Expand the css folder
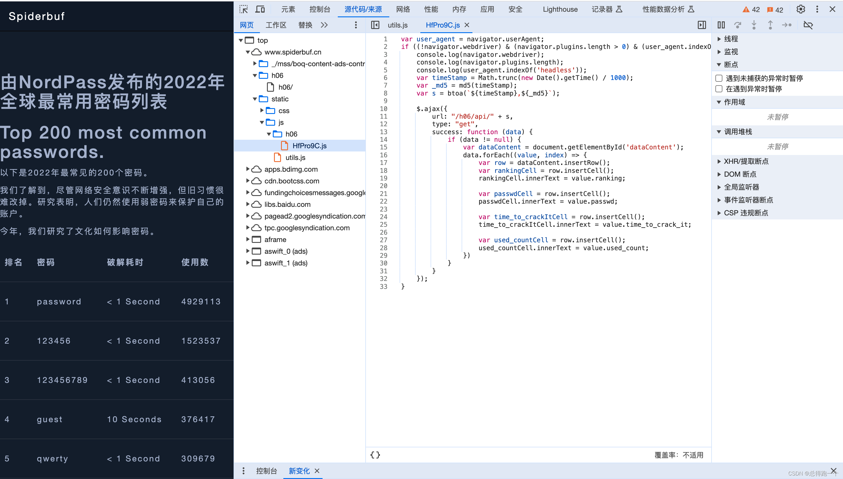This screenshot has width=843, height=479. coord(262,110)
